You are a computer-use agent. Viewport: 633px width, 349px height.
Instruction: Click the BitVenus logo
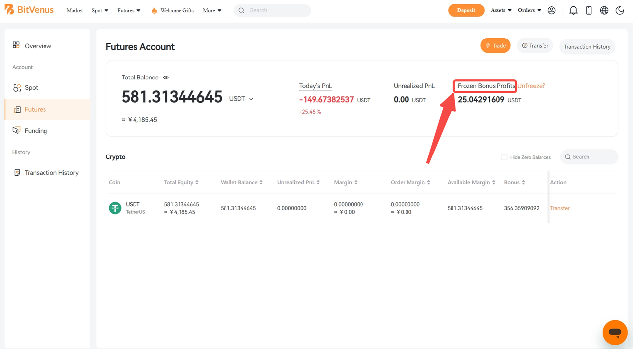coord(29,10)
